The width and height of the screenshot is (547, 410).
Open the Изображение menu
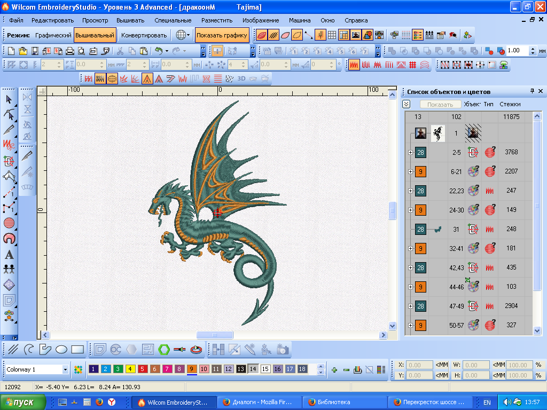click(261, 20)
